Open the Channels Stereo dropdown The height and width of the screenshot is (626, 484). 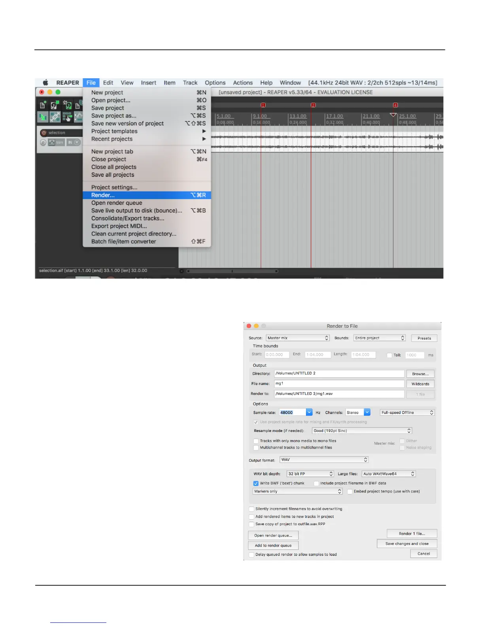tap(358, 412)
